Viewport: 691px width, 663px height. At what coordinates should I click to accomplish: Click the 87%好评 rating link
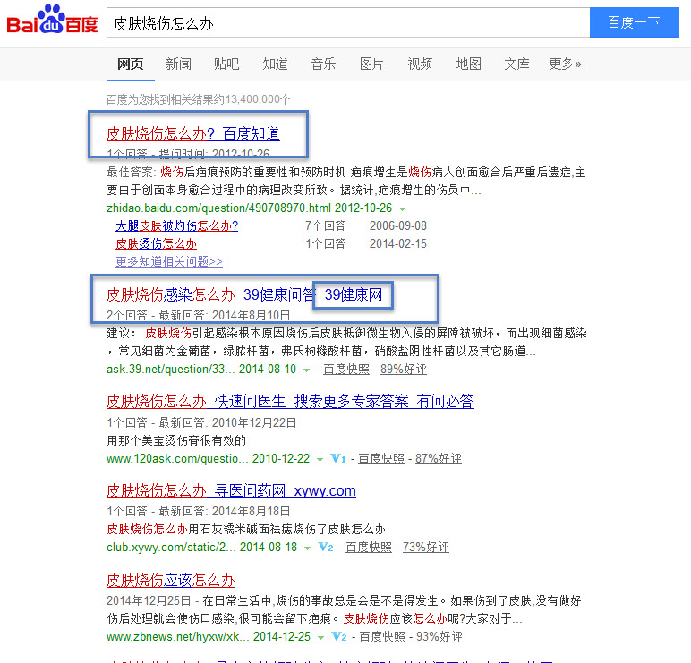click(x=439, y=459)
